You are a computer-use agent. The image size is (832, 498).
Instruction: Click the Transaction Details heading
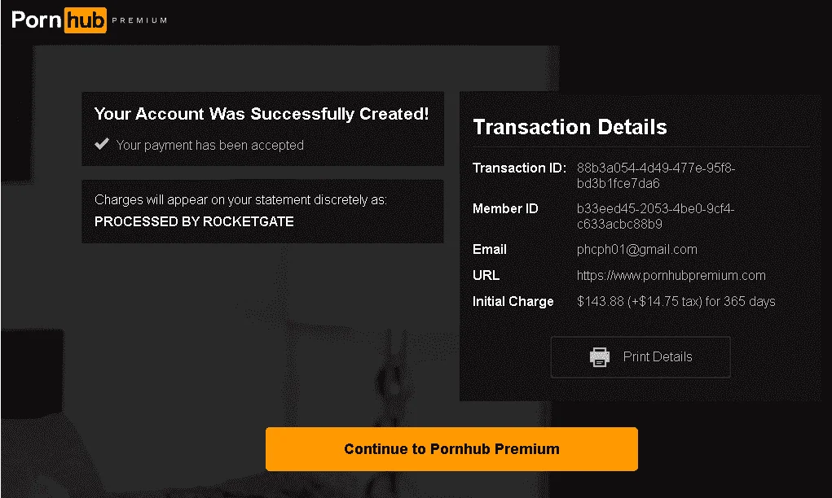(570, 127)
